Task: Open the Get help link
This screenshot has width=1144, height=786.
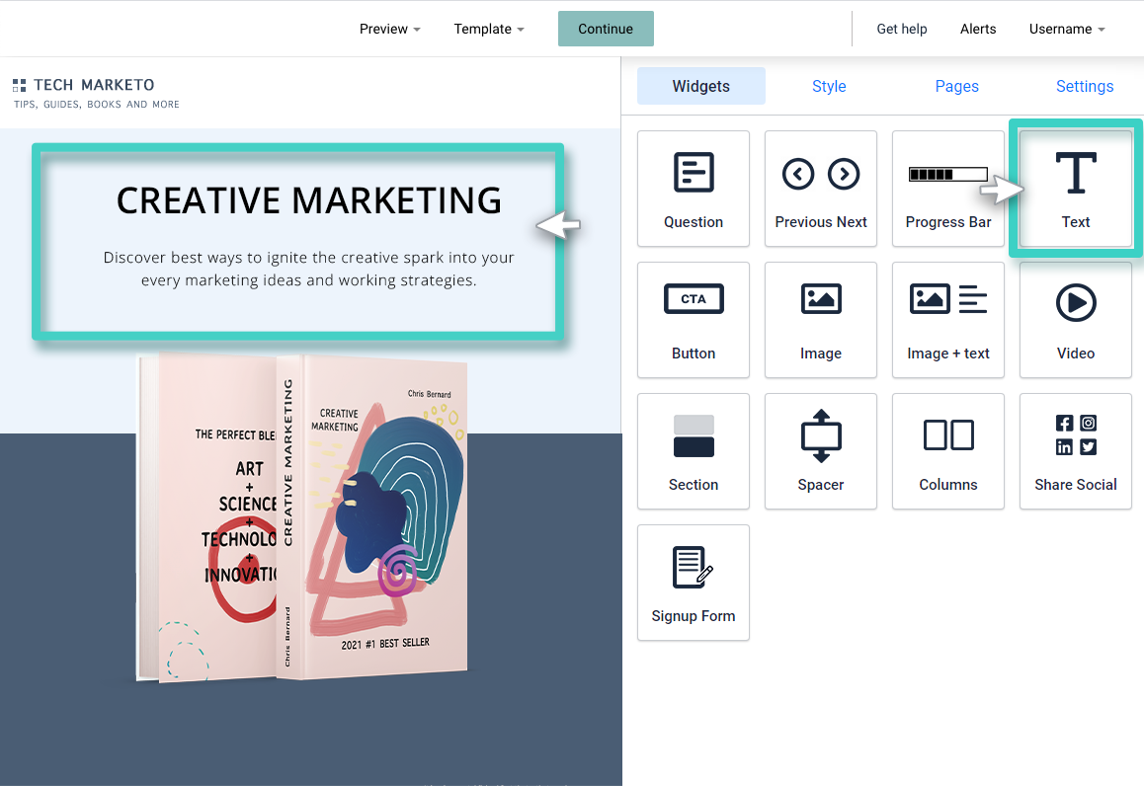Action: (x=902, y=30)
